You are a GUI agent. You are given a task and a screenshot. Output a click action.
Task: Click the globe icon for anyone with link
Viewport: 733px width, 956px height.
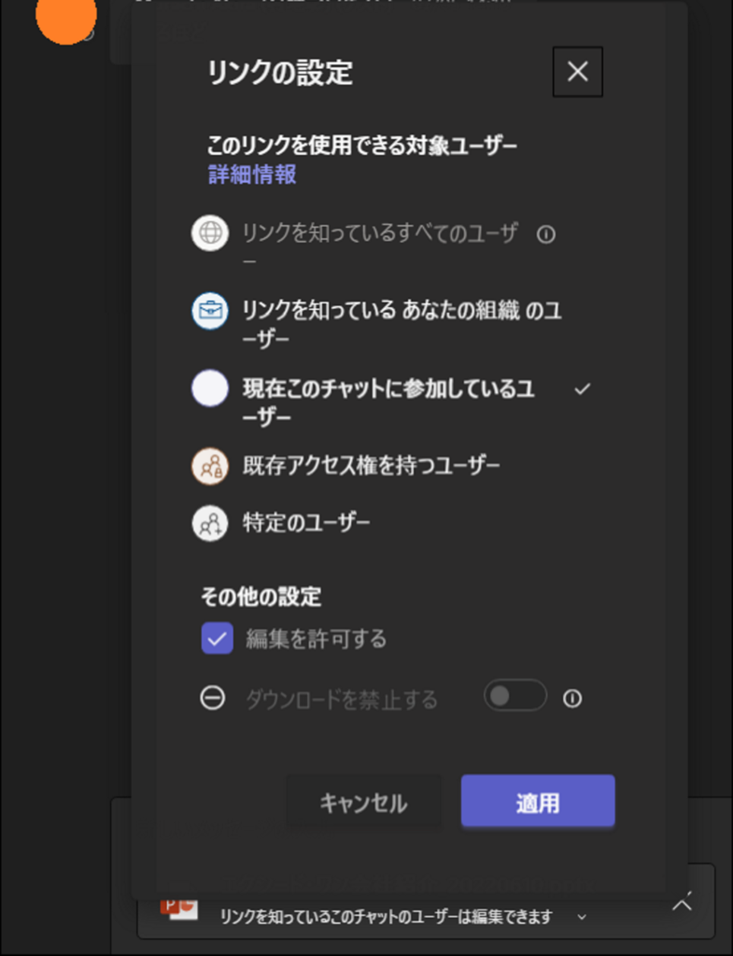[x=210, y=232]
